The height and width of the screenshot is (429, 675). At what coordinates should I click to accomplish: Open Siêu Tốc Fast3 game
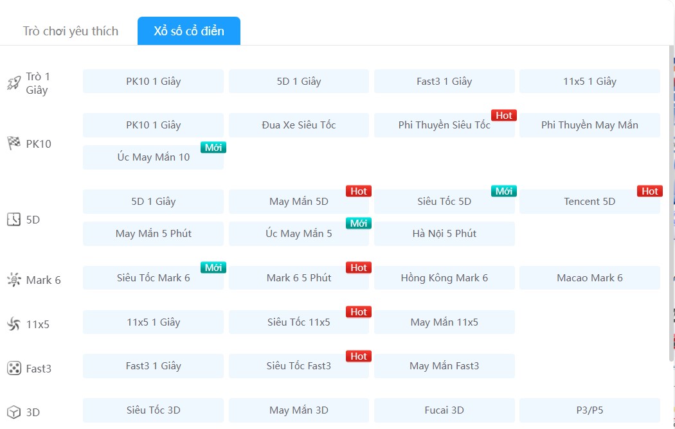[299, 366]
